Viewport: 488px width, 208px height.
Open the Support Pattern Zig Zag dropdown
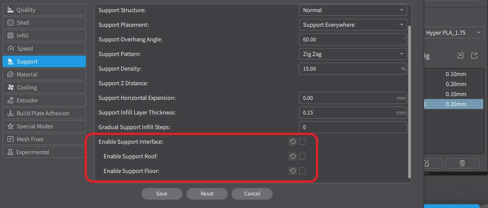353,54
